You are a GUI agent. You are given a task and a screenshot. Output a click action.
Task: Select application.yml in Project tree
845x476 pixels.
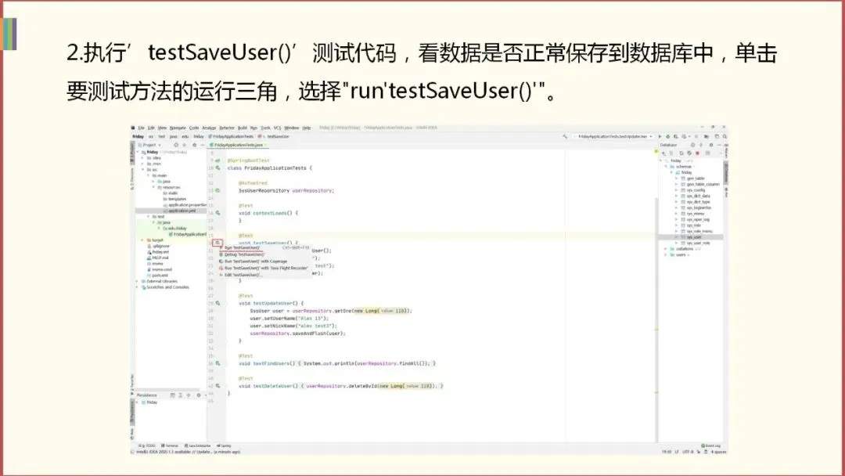click(181, 211)
